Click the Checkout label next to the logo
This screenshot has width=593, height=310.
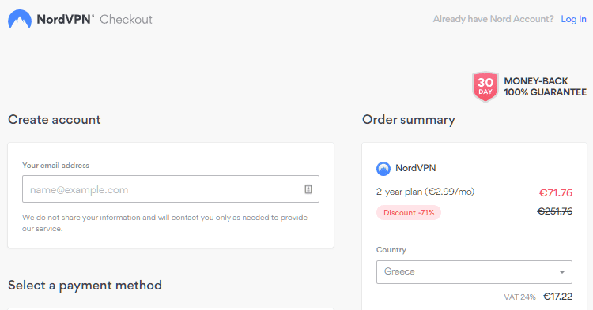point(126,19)
